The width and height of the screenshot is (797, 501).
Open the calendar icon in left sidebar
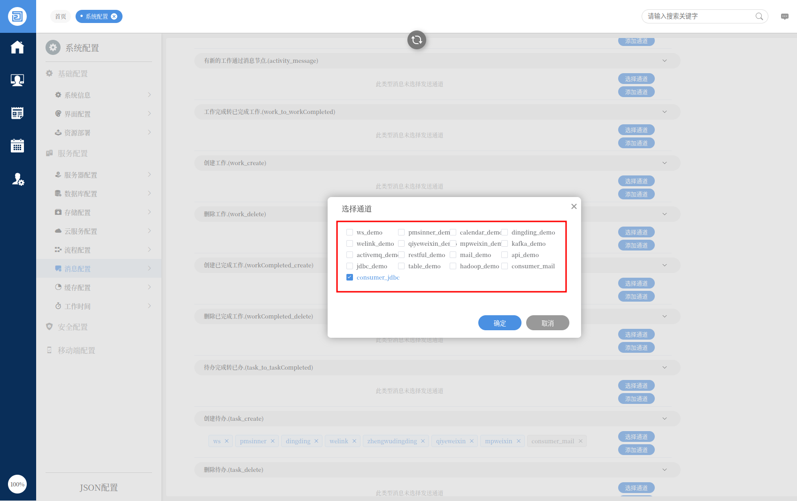click(x=17, y=146)
